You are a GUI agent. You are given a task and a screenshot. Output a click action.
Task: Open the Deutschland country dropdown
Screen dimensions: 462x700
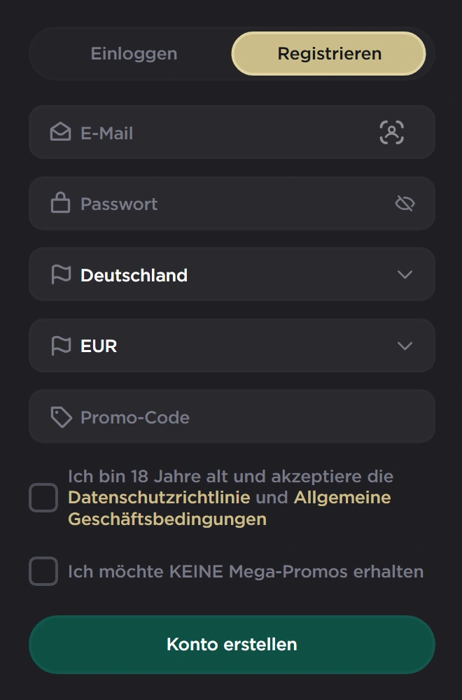(231, 274)
